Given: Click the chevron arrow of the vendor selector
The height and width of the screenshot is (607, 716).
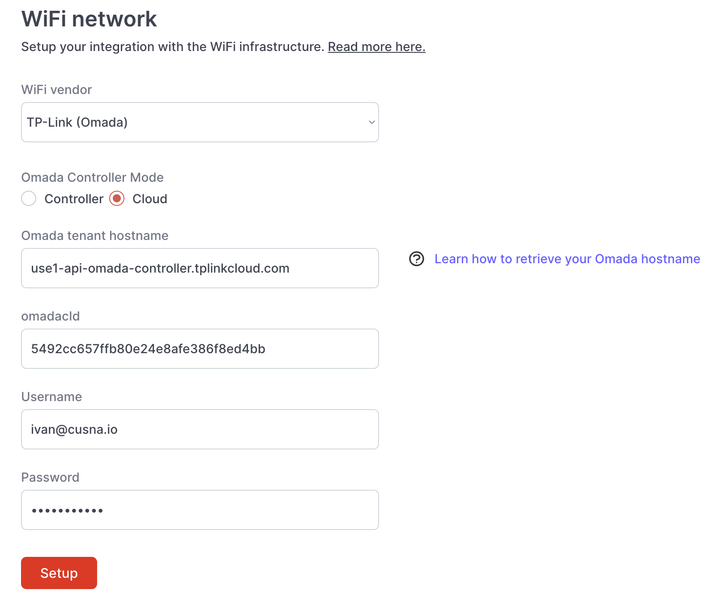Looking at the screenshot, I should click(371, 122).
